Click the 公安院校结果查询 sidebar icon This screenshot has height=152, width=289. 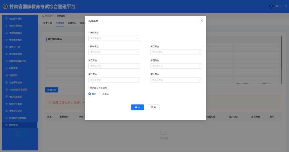[6, 118]
